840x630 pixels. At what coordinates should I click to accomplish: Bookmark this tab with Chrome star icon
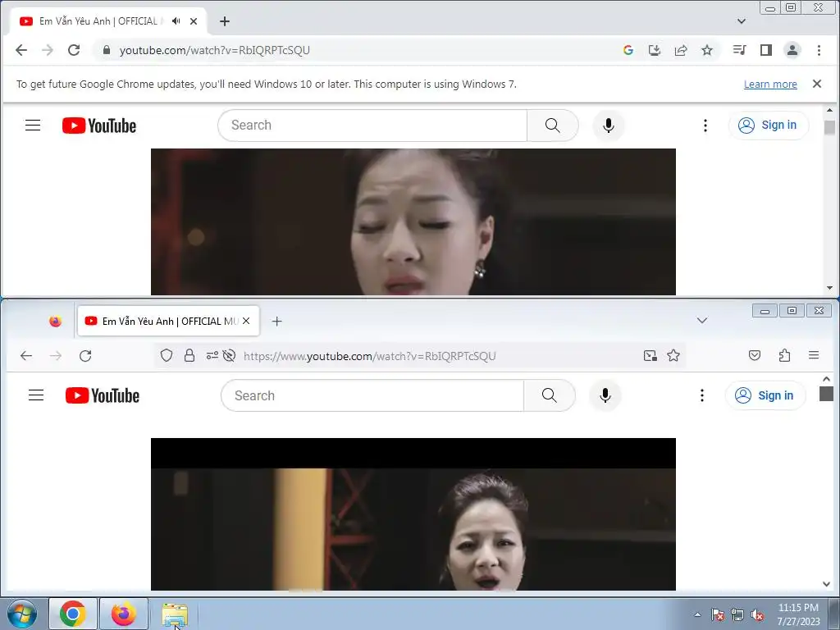(x=707, y=50)
